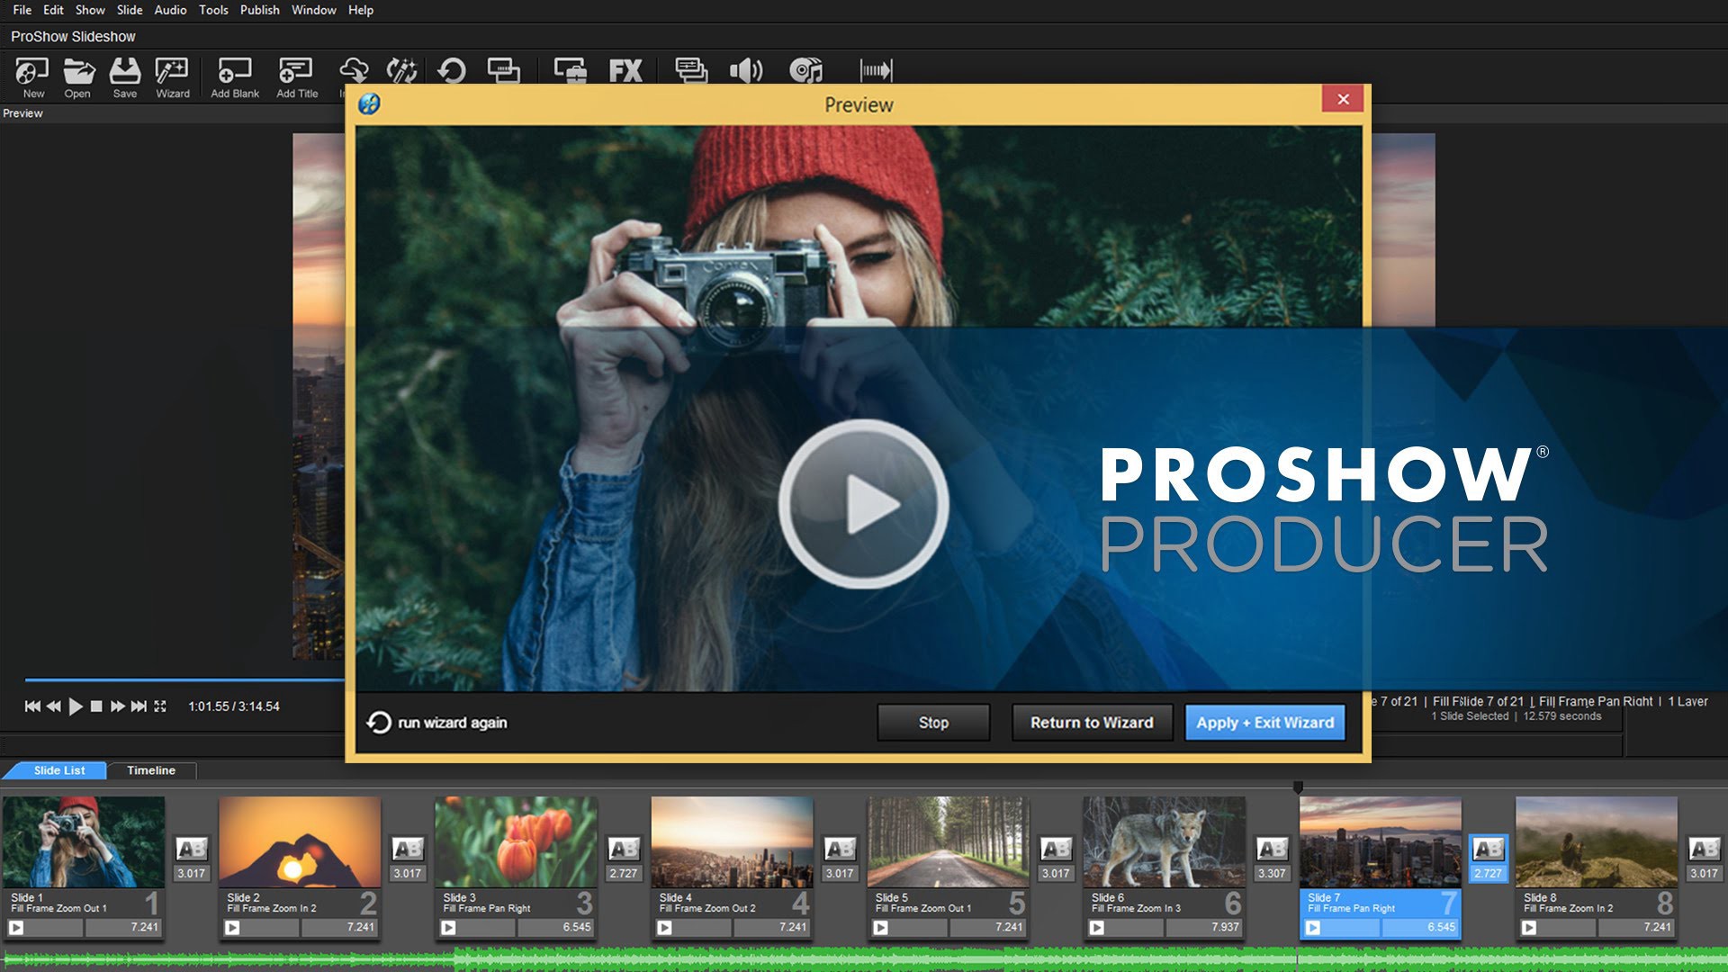Add a blank slide
1728x972 pixels.
[x=235, y=72]
